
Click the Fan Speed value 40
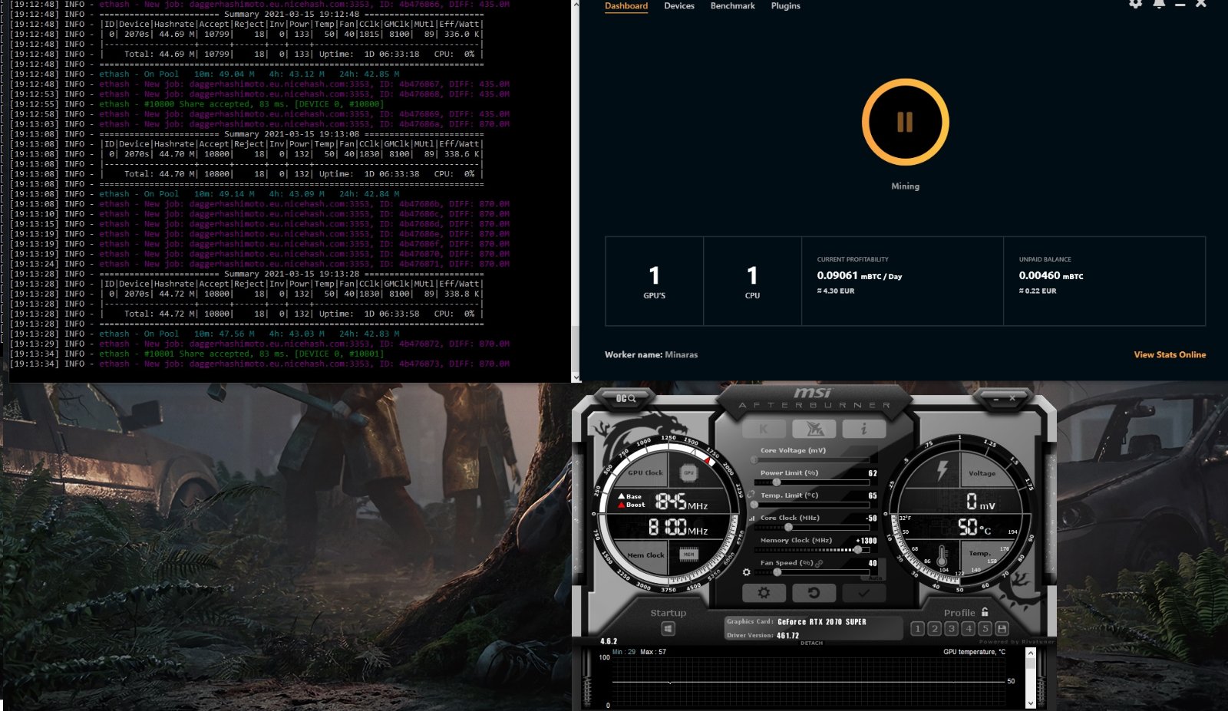(x=873, y=563)
